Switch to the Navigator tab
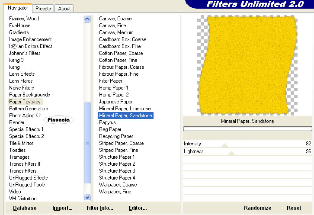This screenshot has width=314, height=215. [x=18, y=8]
